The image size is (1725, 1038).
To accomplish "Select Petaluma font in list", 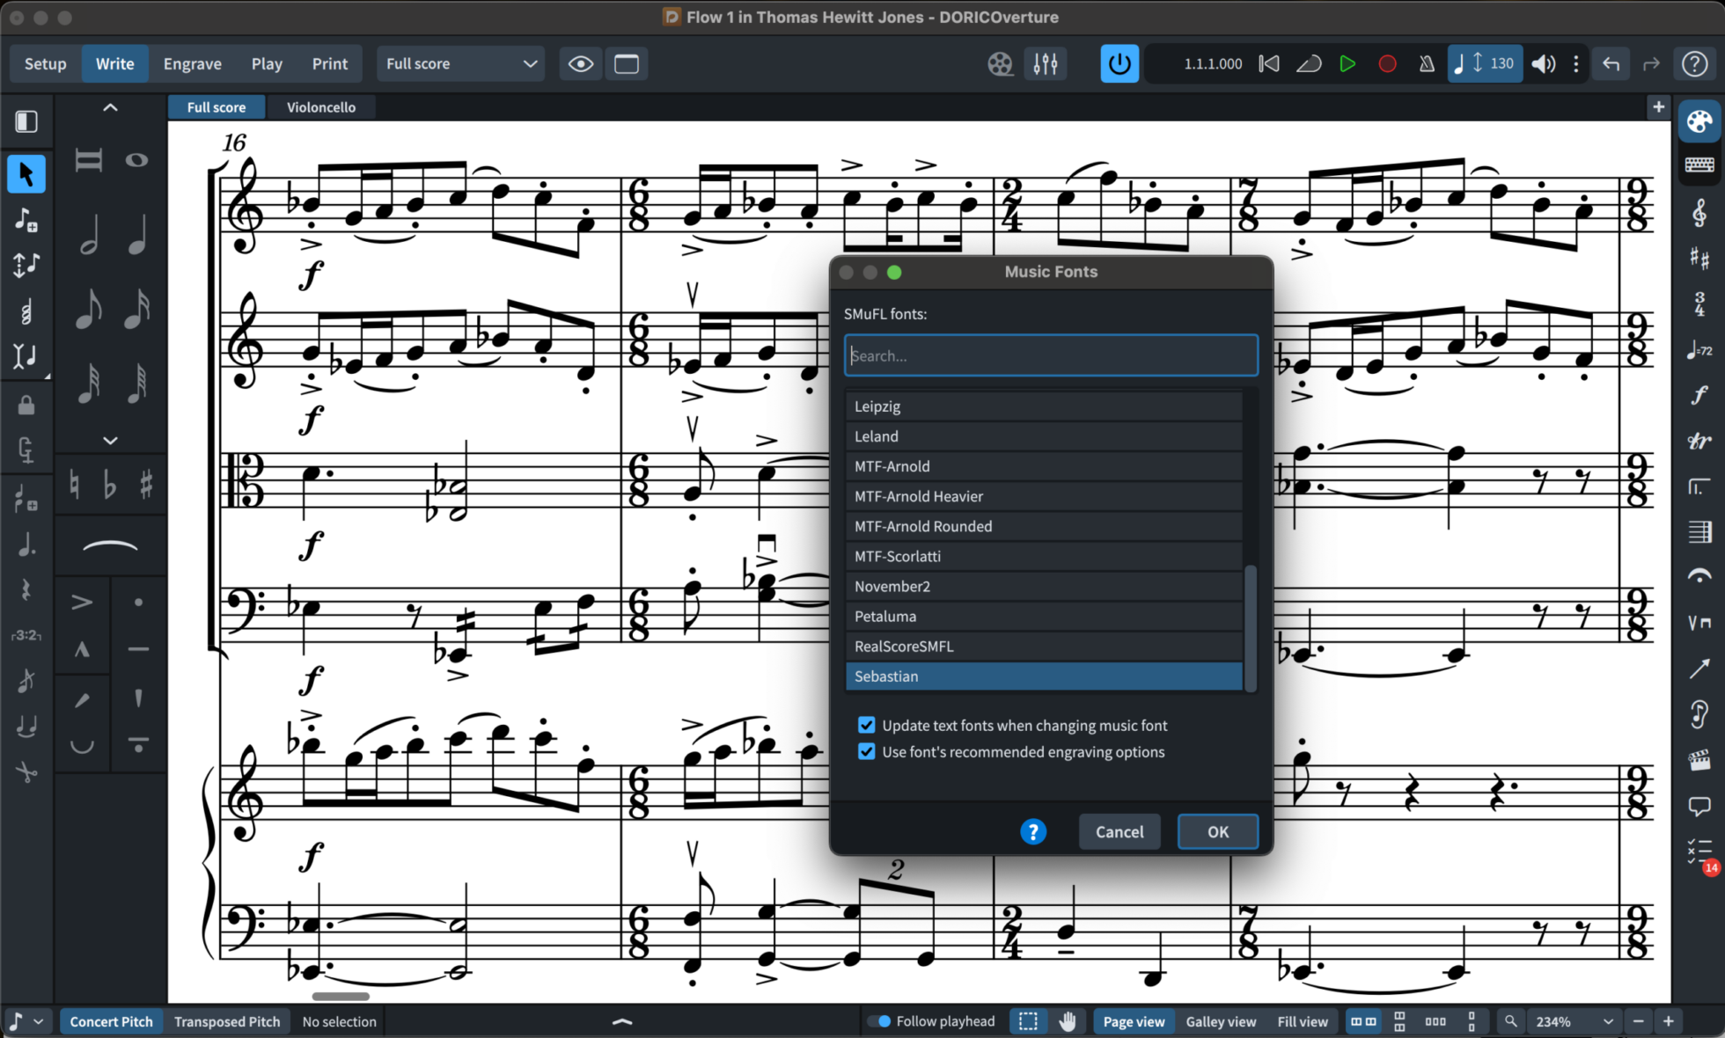I will point(1044,616).
